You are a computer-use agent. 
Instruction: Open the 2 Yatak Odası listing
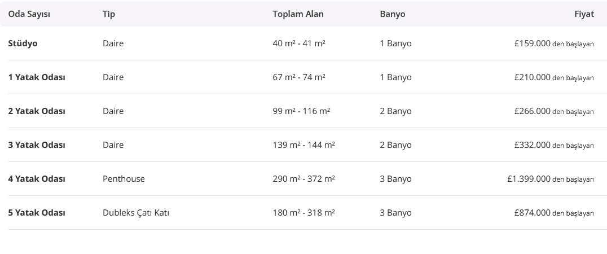coord(37,111)
